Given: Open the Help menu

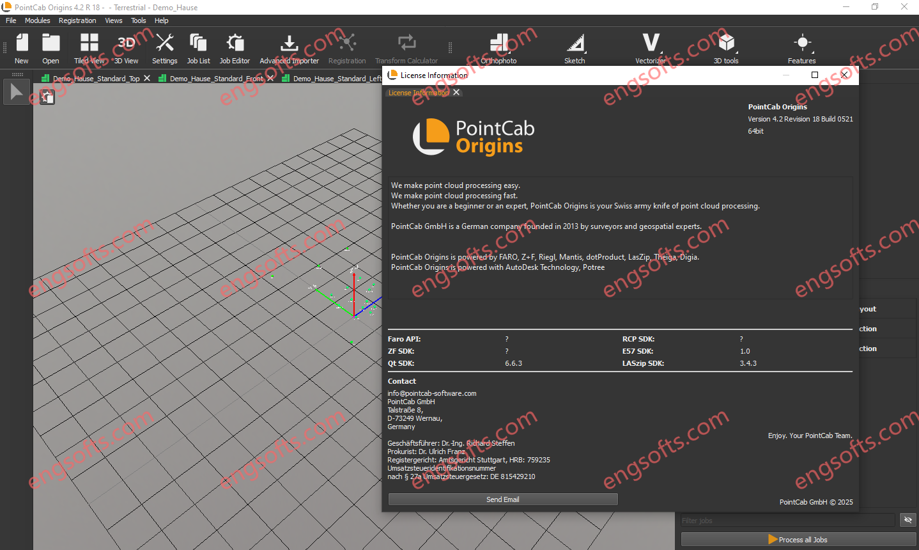Looking at the screenshot, I should click(162, 20).
